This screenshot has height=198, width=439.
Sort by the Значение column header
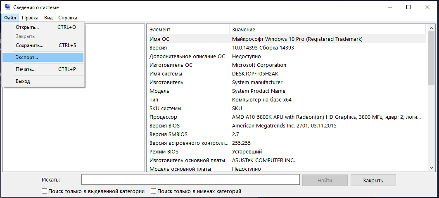coord(327,29)
